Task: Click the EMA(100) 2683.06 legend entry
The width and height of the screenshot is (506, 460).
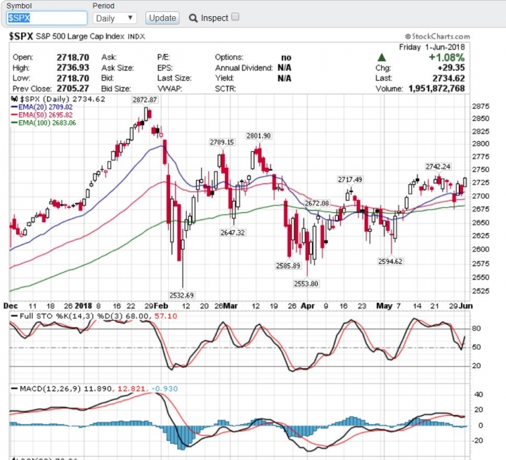Action: coord(44,123)
